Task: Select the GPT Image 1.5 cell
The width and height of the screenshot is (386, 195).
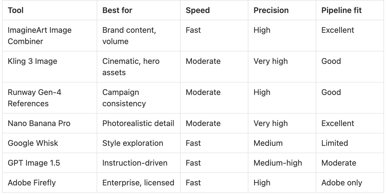Action: coord(34,163)
